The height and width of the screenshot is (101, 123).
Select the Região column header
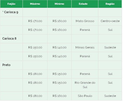[110, 4]
